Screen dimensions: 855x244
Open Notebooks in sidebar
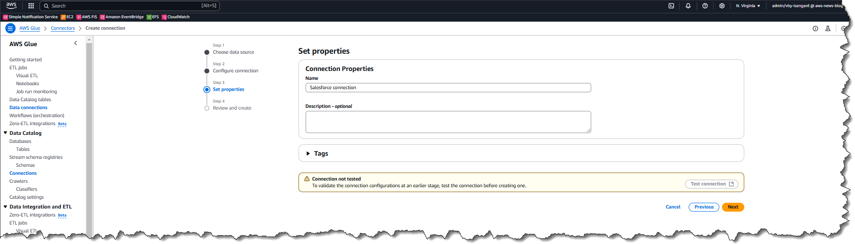pos(28,83)
